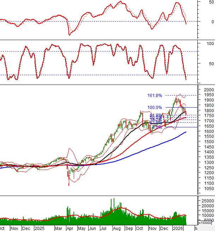Click the Aug month marker on time axis
Screen dimensions: 215x231
coord(118,228)
